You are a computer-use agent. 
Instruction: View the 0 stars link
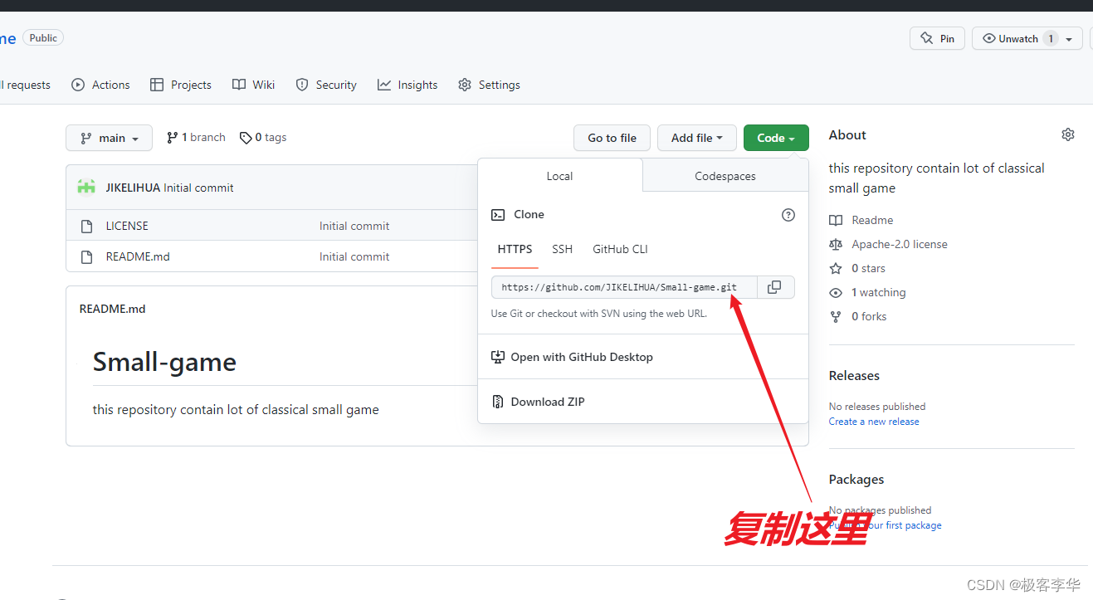[x=857, y=268]
